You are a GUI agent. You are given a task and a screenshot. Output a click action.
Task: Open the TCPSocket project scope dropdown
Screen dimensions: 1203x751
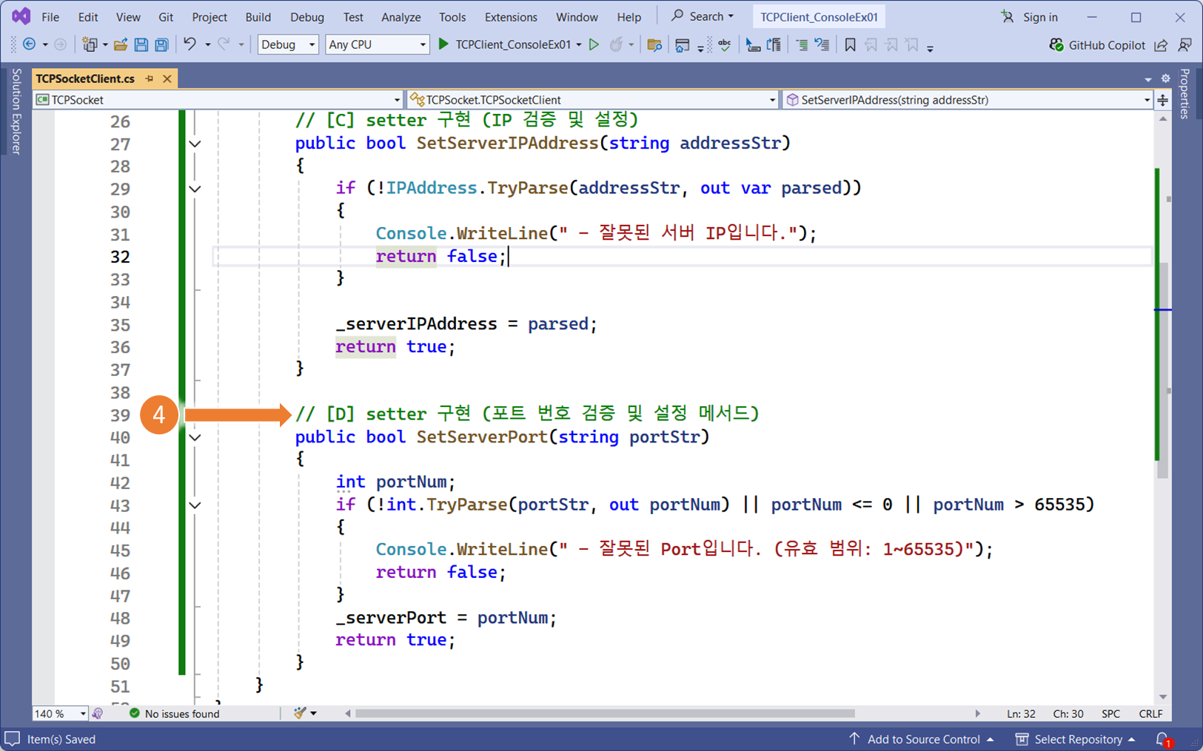(x=218, y=100)
